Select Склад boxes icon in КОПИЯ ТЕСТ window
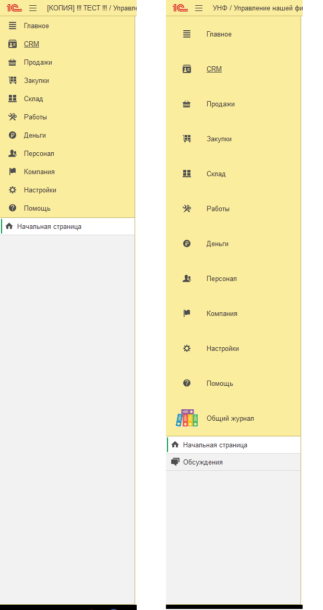Screen dimensions: 323x610 click(x=13, y=99)
